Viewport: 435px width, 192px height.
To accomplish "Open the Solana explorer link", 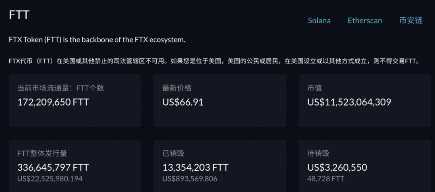I will pyautogui.click(x=319, y=20).
